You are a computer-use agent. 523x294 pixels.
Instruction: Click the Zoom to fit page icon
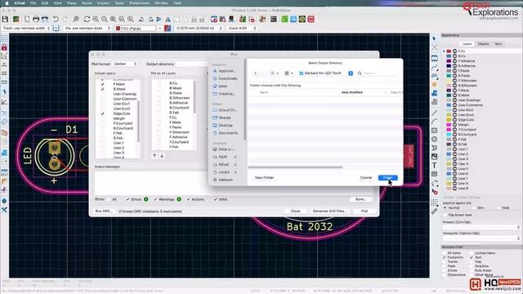[113, 20]
